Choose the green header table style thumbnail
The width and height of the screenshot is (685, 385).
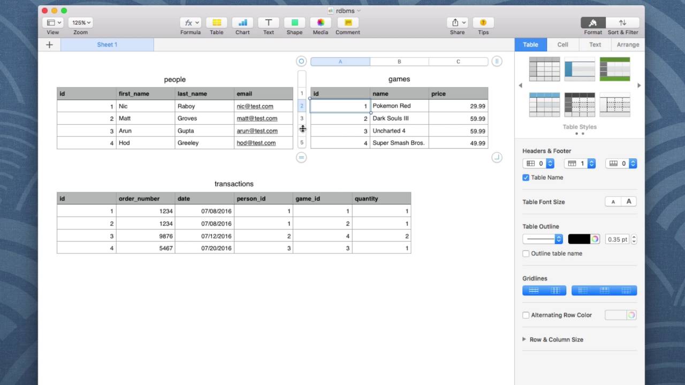point(615,69)
